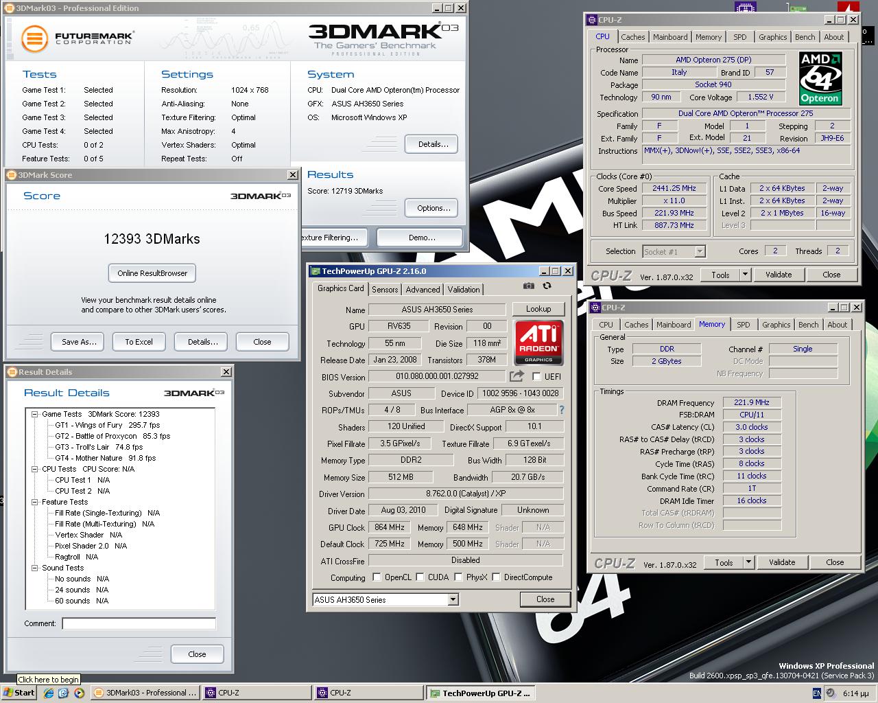Viewport: 878px width, 703px height.
Task: Click the 3DMark Score window title icon
Action: (x=12, y=175)
